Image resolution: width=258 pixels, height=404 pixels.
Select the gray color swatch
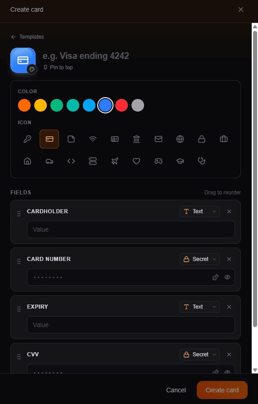138,105
